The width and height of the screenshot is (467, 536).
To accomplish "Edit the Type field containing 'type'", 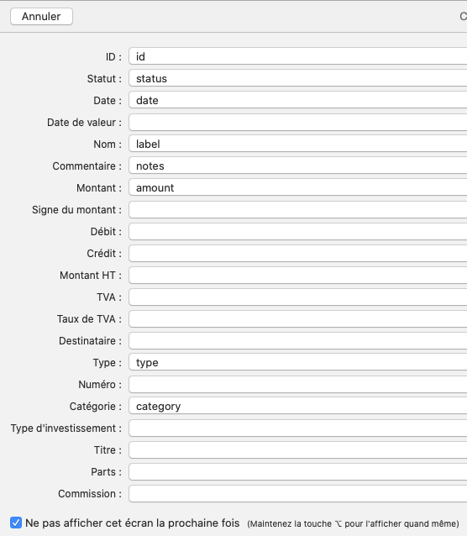I will click(x=298, y=362).
